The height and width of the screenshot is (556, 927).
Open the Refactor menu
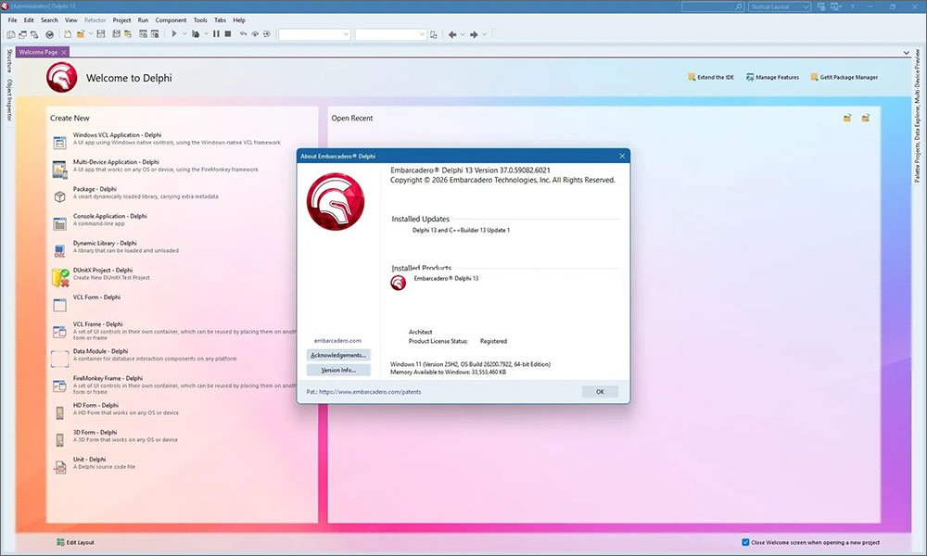(x=95, y=19)
